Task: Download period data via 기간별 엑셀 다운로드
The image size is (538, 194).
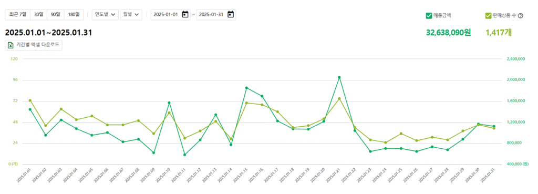Action: coord(34,45)
